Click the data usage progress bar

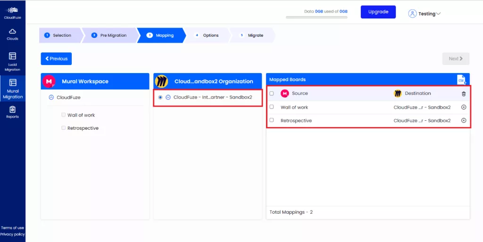pos(316,17)
